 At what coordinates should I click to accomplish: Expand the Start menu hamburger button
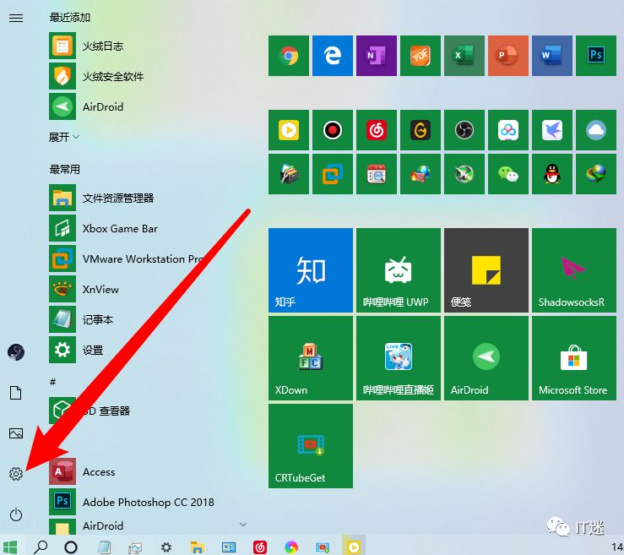pos(16,18)
